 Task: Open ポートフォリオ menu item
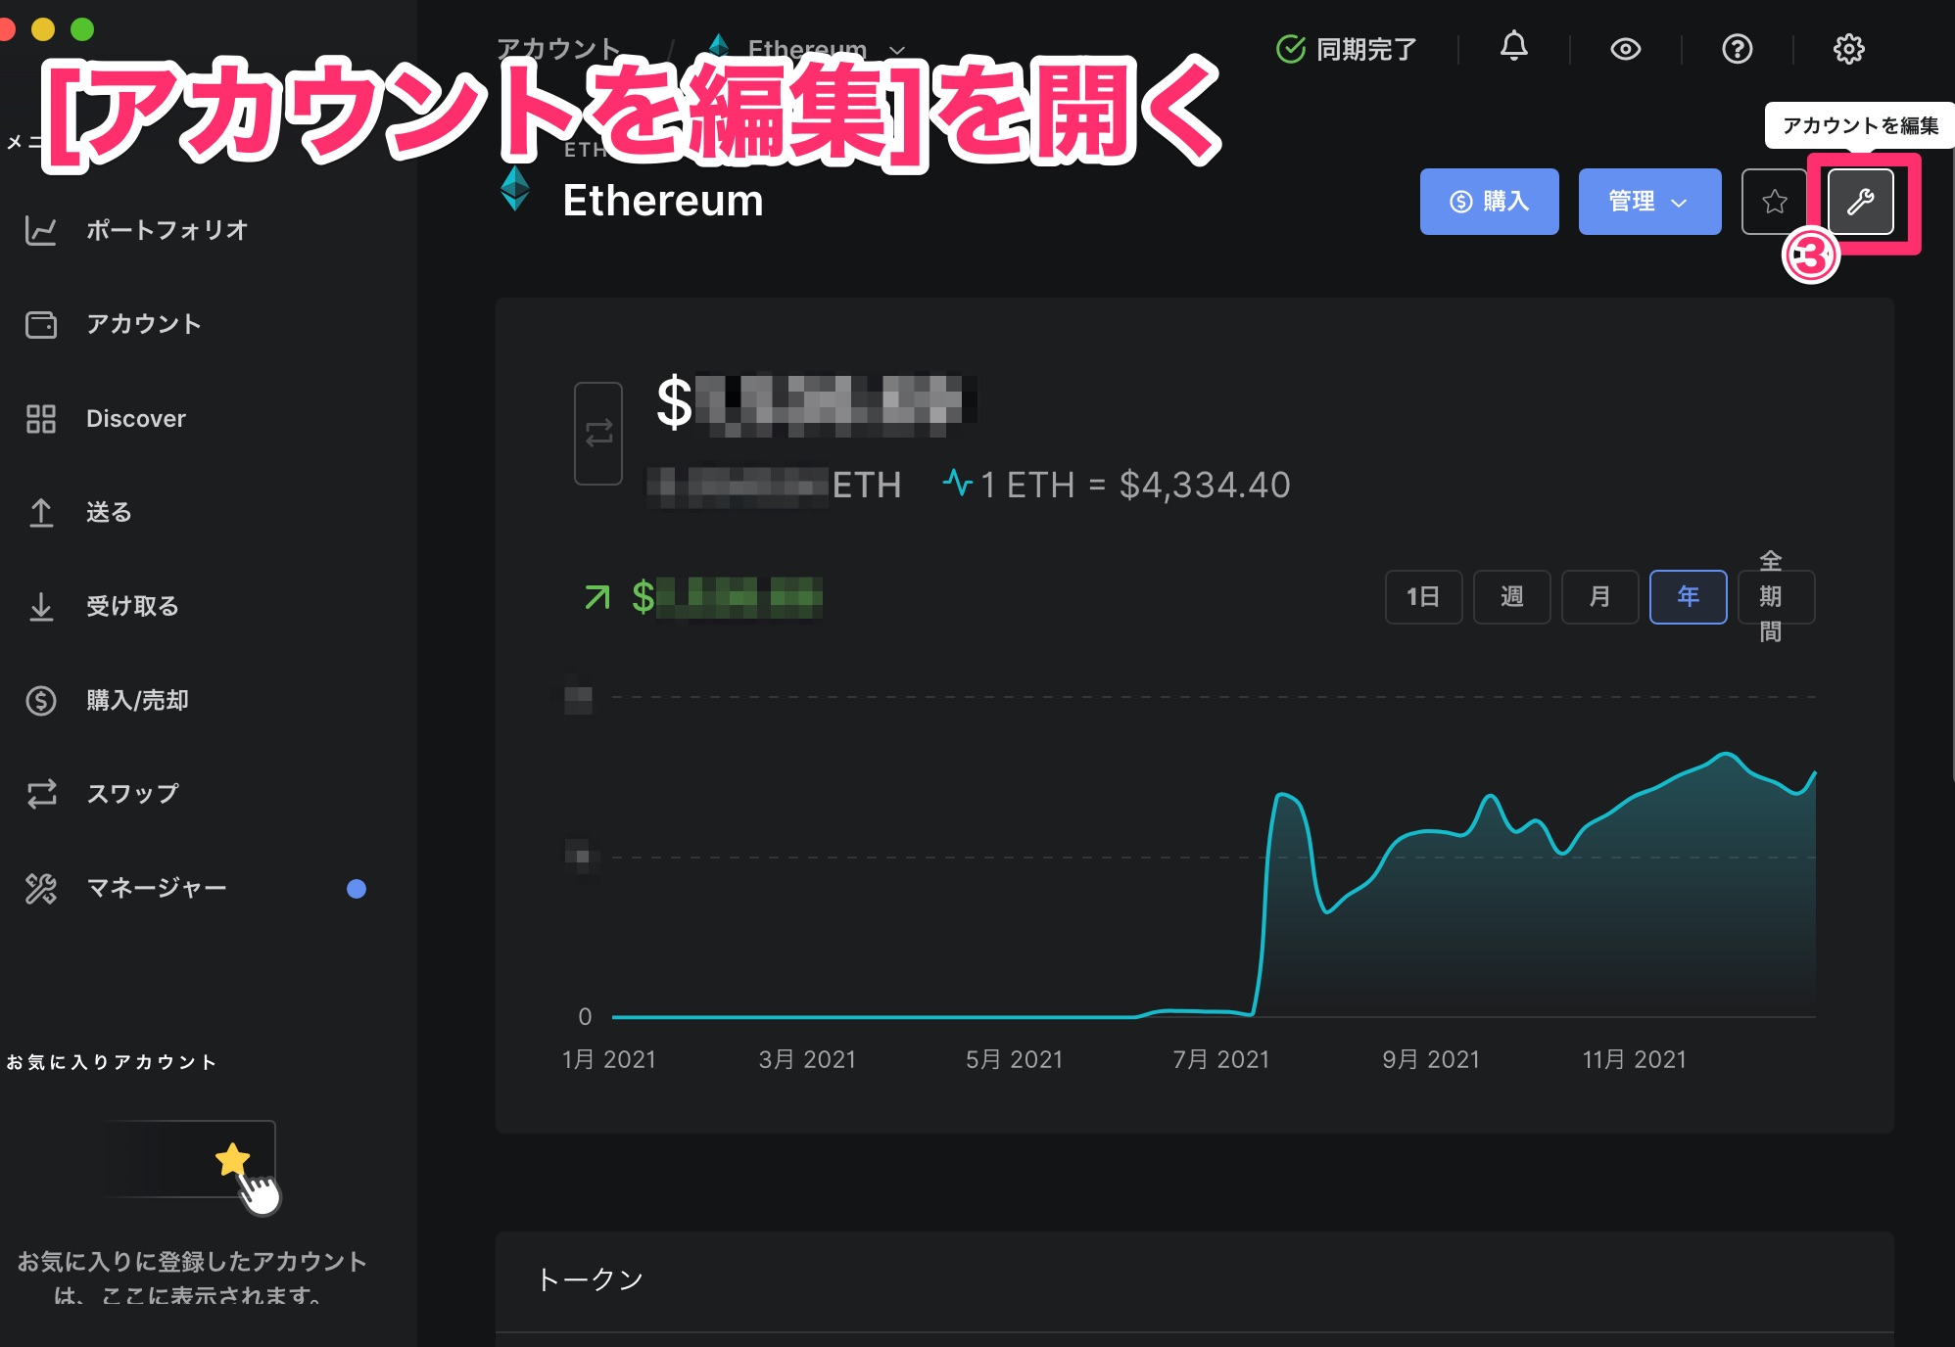click(x=167, y=231)
